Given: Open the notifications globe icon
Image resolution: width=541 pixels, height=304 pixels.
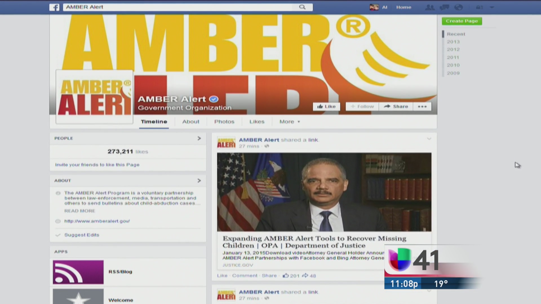Looking at the screenshot, I should [x=459, y=7].
